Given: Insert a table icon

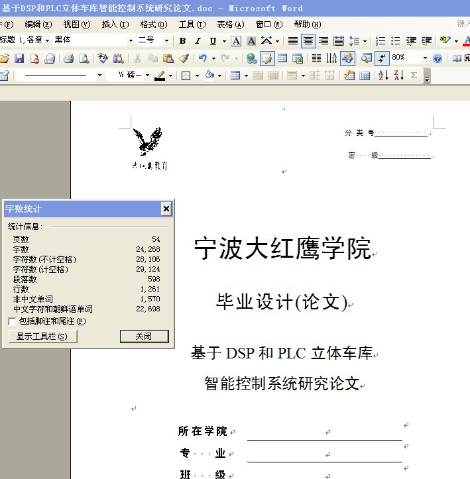Looking at the screenshot, I should (282, 58).
